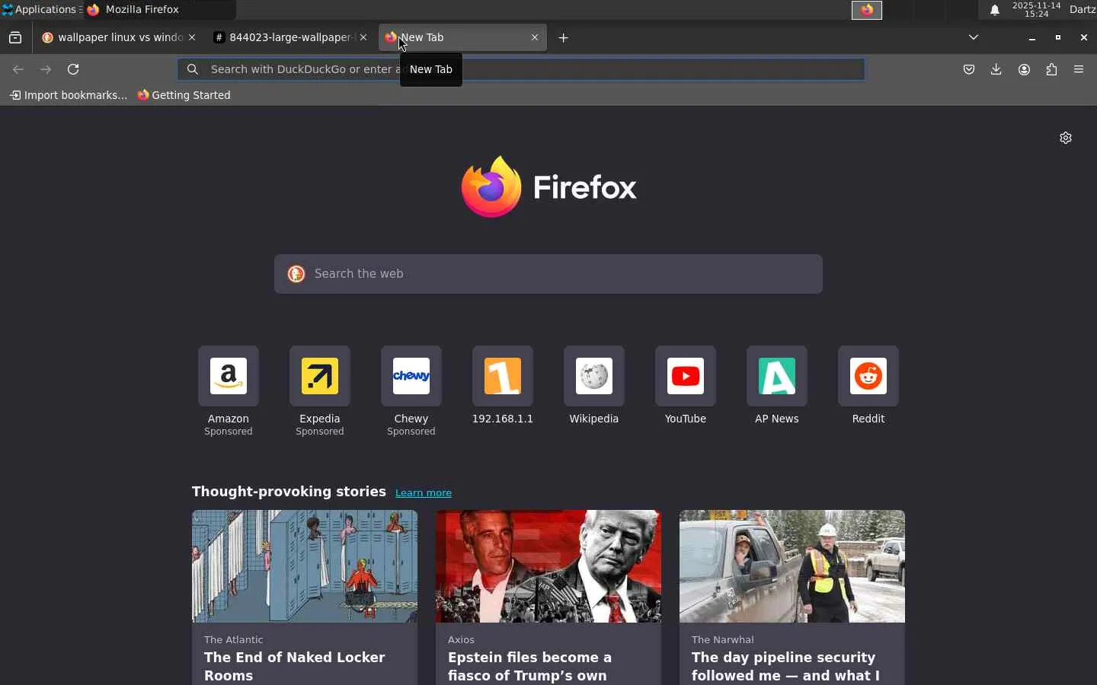Screen dimensions: 1097x685
Task: Select the Mozilla Firefox taskbar window button
Action: [160, 10]
